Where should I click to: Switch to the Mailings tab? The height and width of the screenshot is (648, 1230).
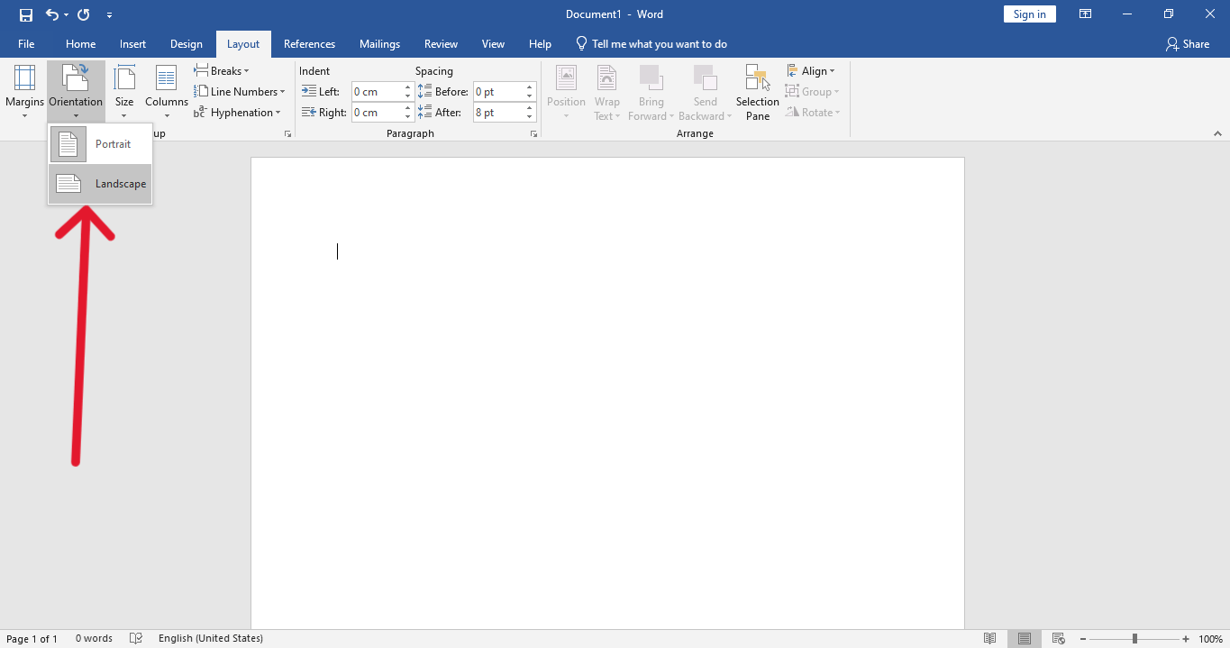pos(379,43)
